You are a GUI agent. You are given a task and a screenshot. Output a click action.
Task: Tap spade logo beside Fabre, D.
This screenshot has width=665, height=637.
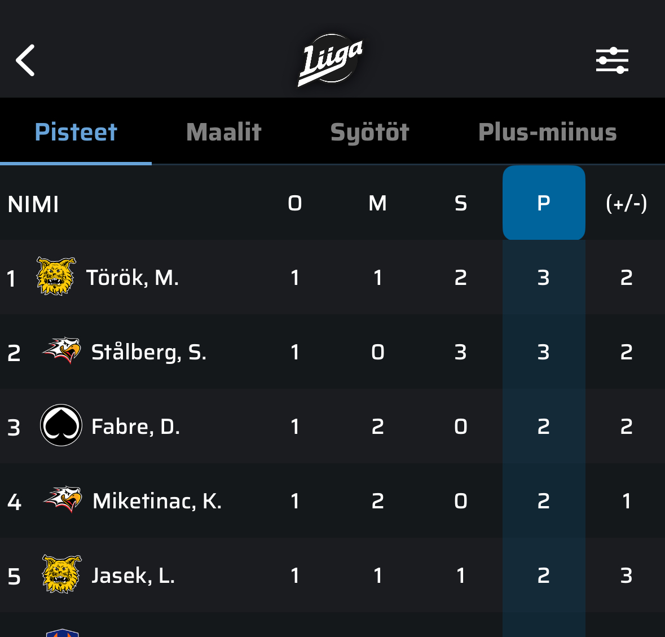[61, 425]
